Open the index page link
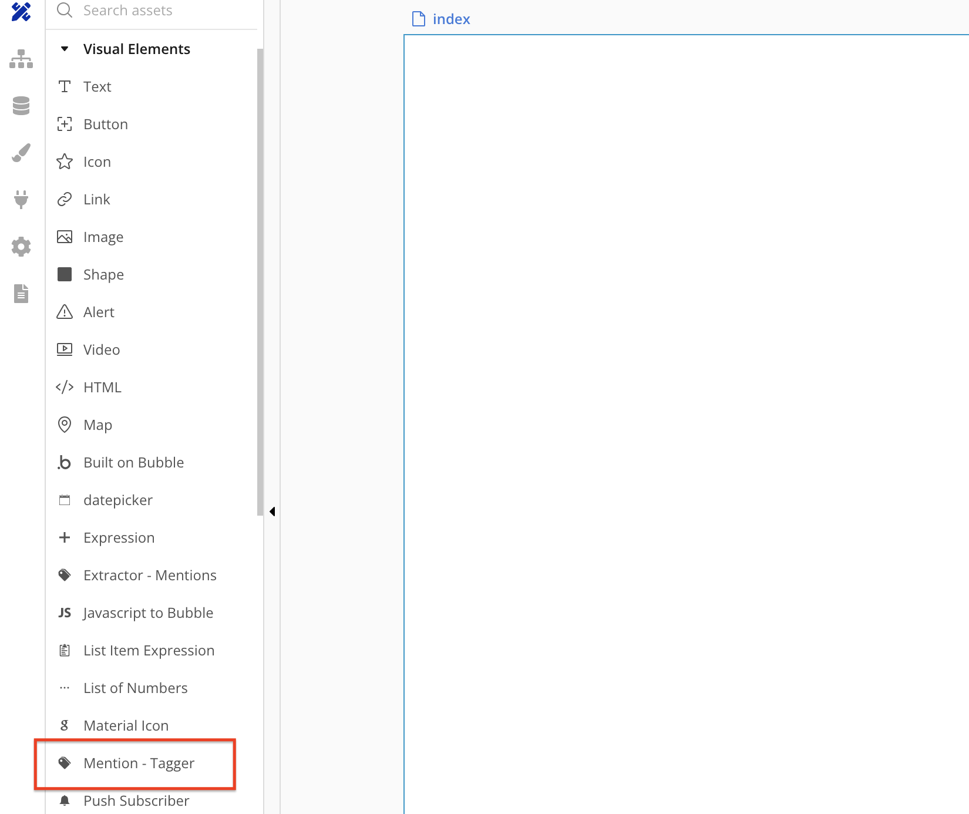This screenshot has width=969, height=814. [451, 19]
